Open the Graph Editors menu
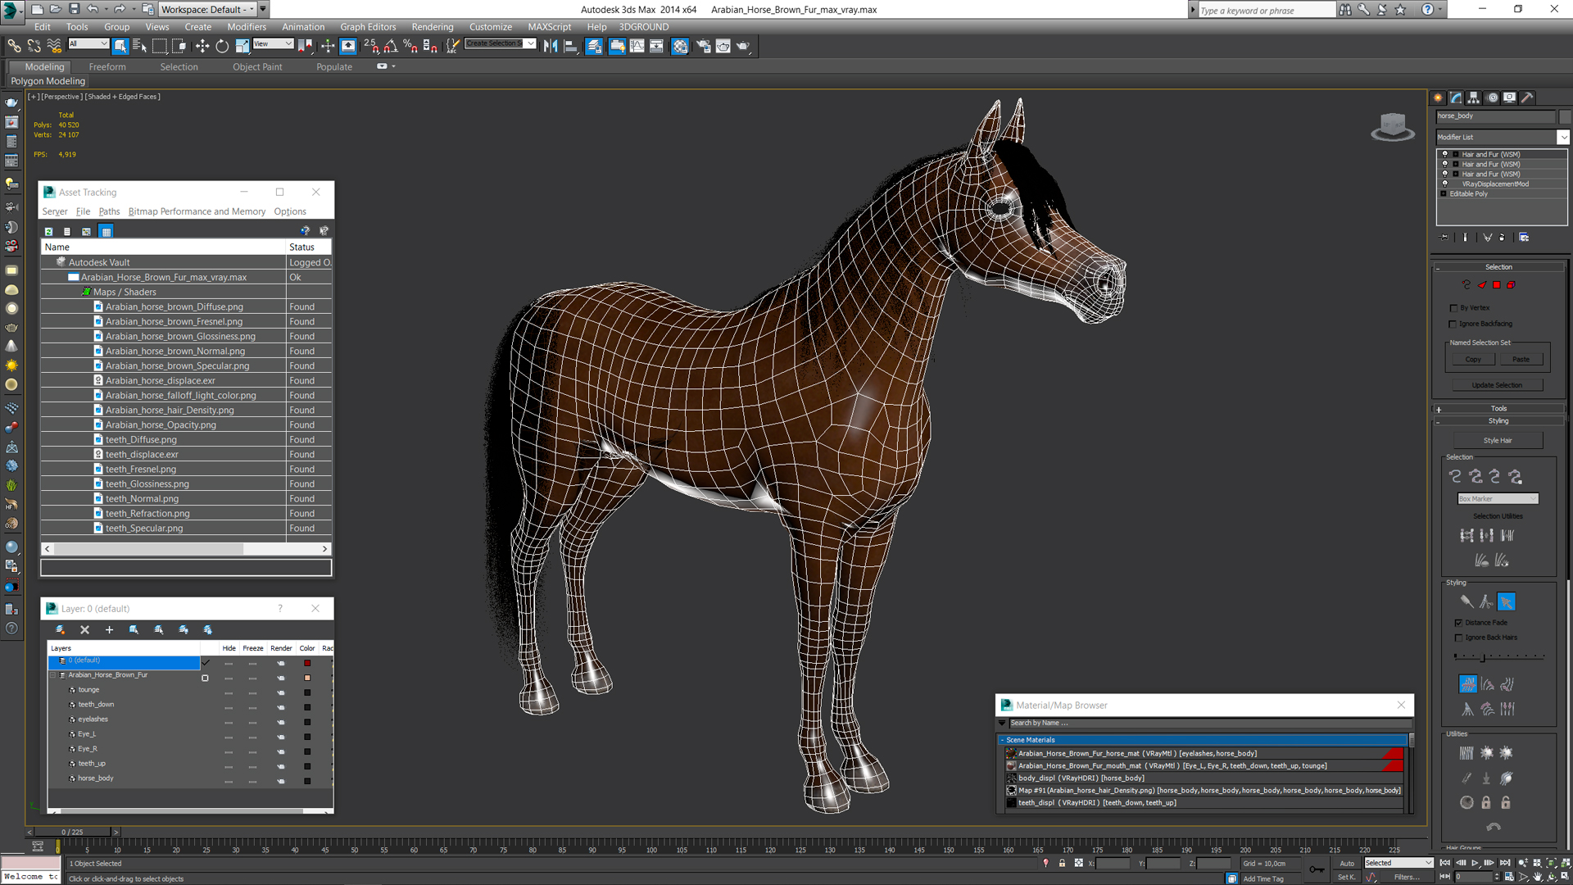The height and width of the screenshot is (885, 1573). tap(368, 26)
